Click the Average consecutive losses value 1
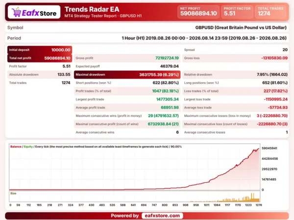294x220 pixels. point(287,132)
